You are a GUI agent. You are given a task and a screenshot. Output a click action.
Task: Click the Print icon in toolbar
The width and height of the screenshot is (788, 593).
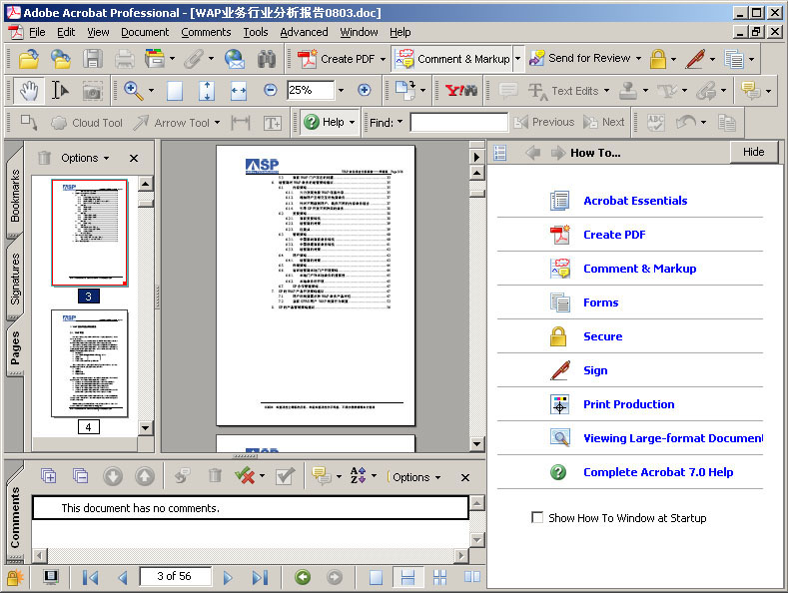124,59
